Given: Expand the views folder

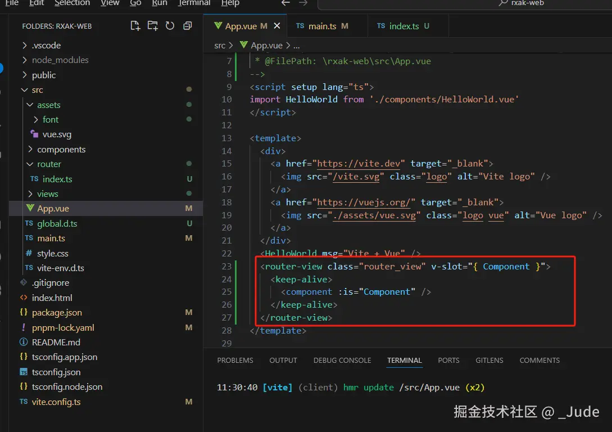Looking at the screenshot, I should point(47,194).
